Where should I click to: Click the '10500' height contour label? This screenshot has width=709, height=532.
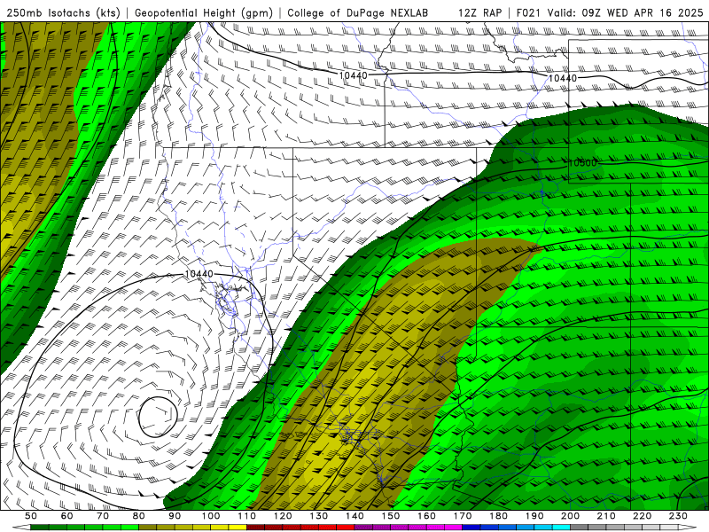pyautogui.click(x=582, y=163)
